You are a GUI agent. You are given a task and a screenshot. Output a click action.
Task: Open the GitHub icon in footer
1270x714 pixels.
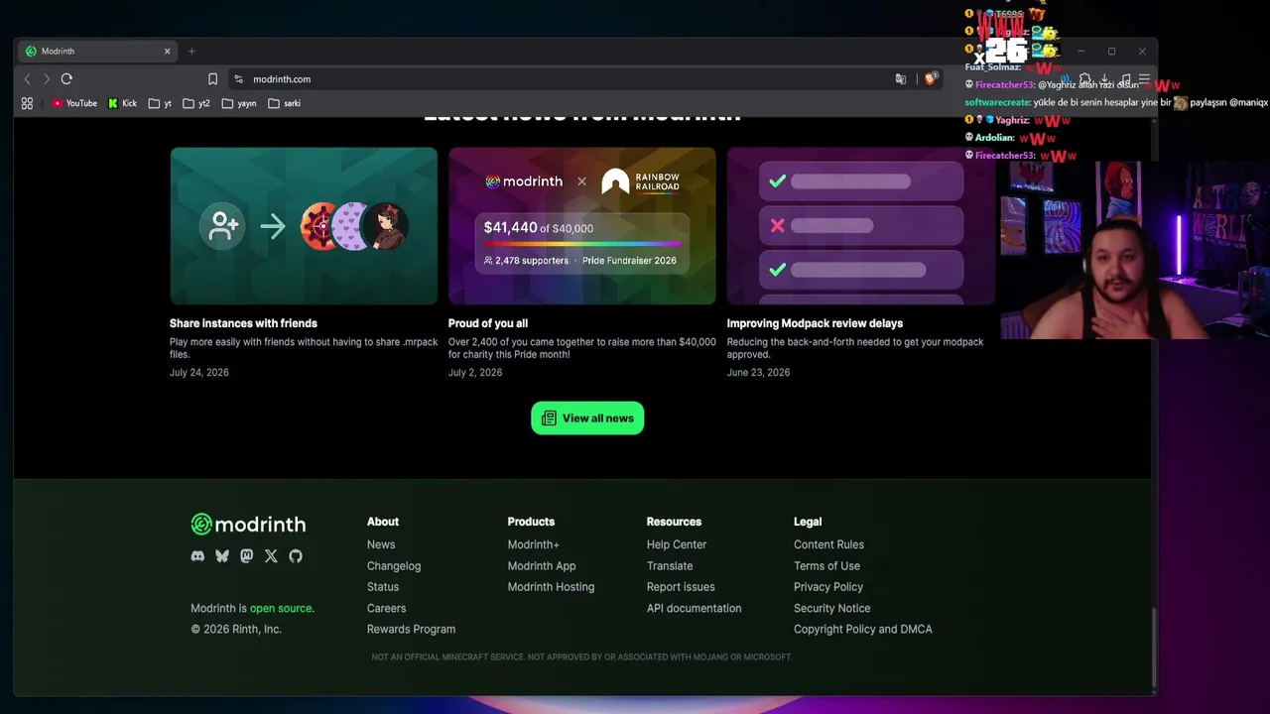point(296,556)
